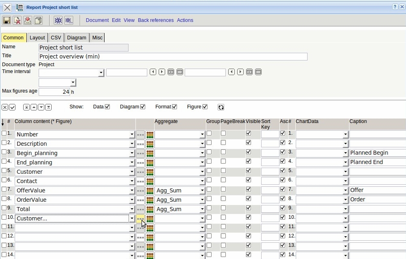Click help question mark icon in title bar

(x=395, y=7)
